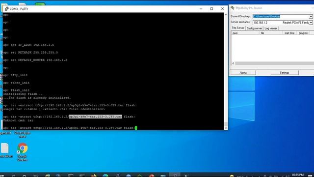This screenshot has width=314, height=177.
Task: Expand Server interfaces dropdown in Tftpd64
Action: (x=311, y=23)
